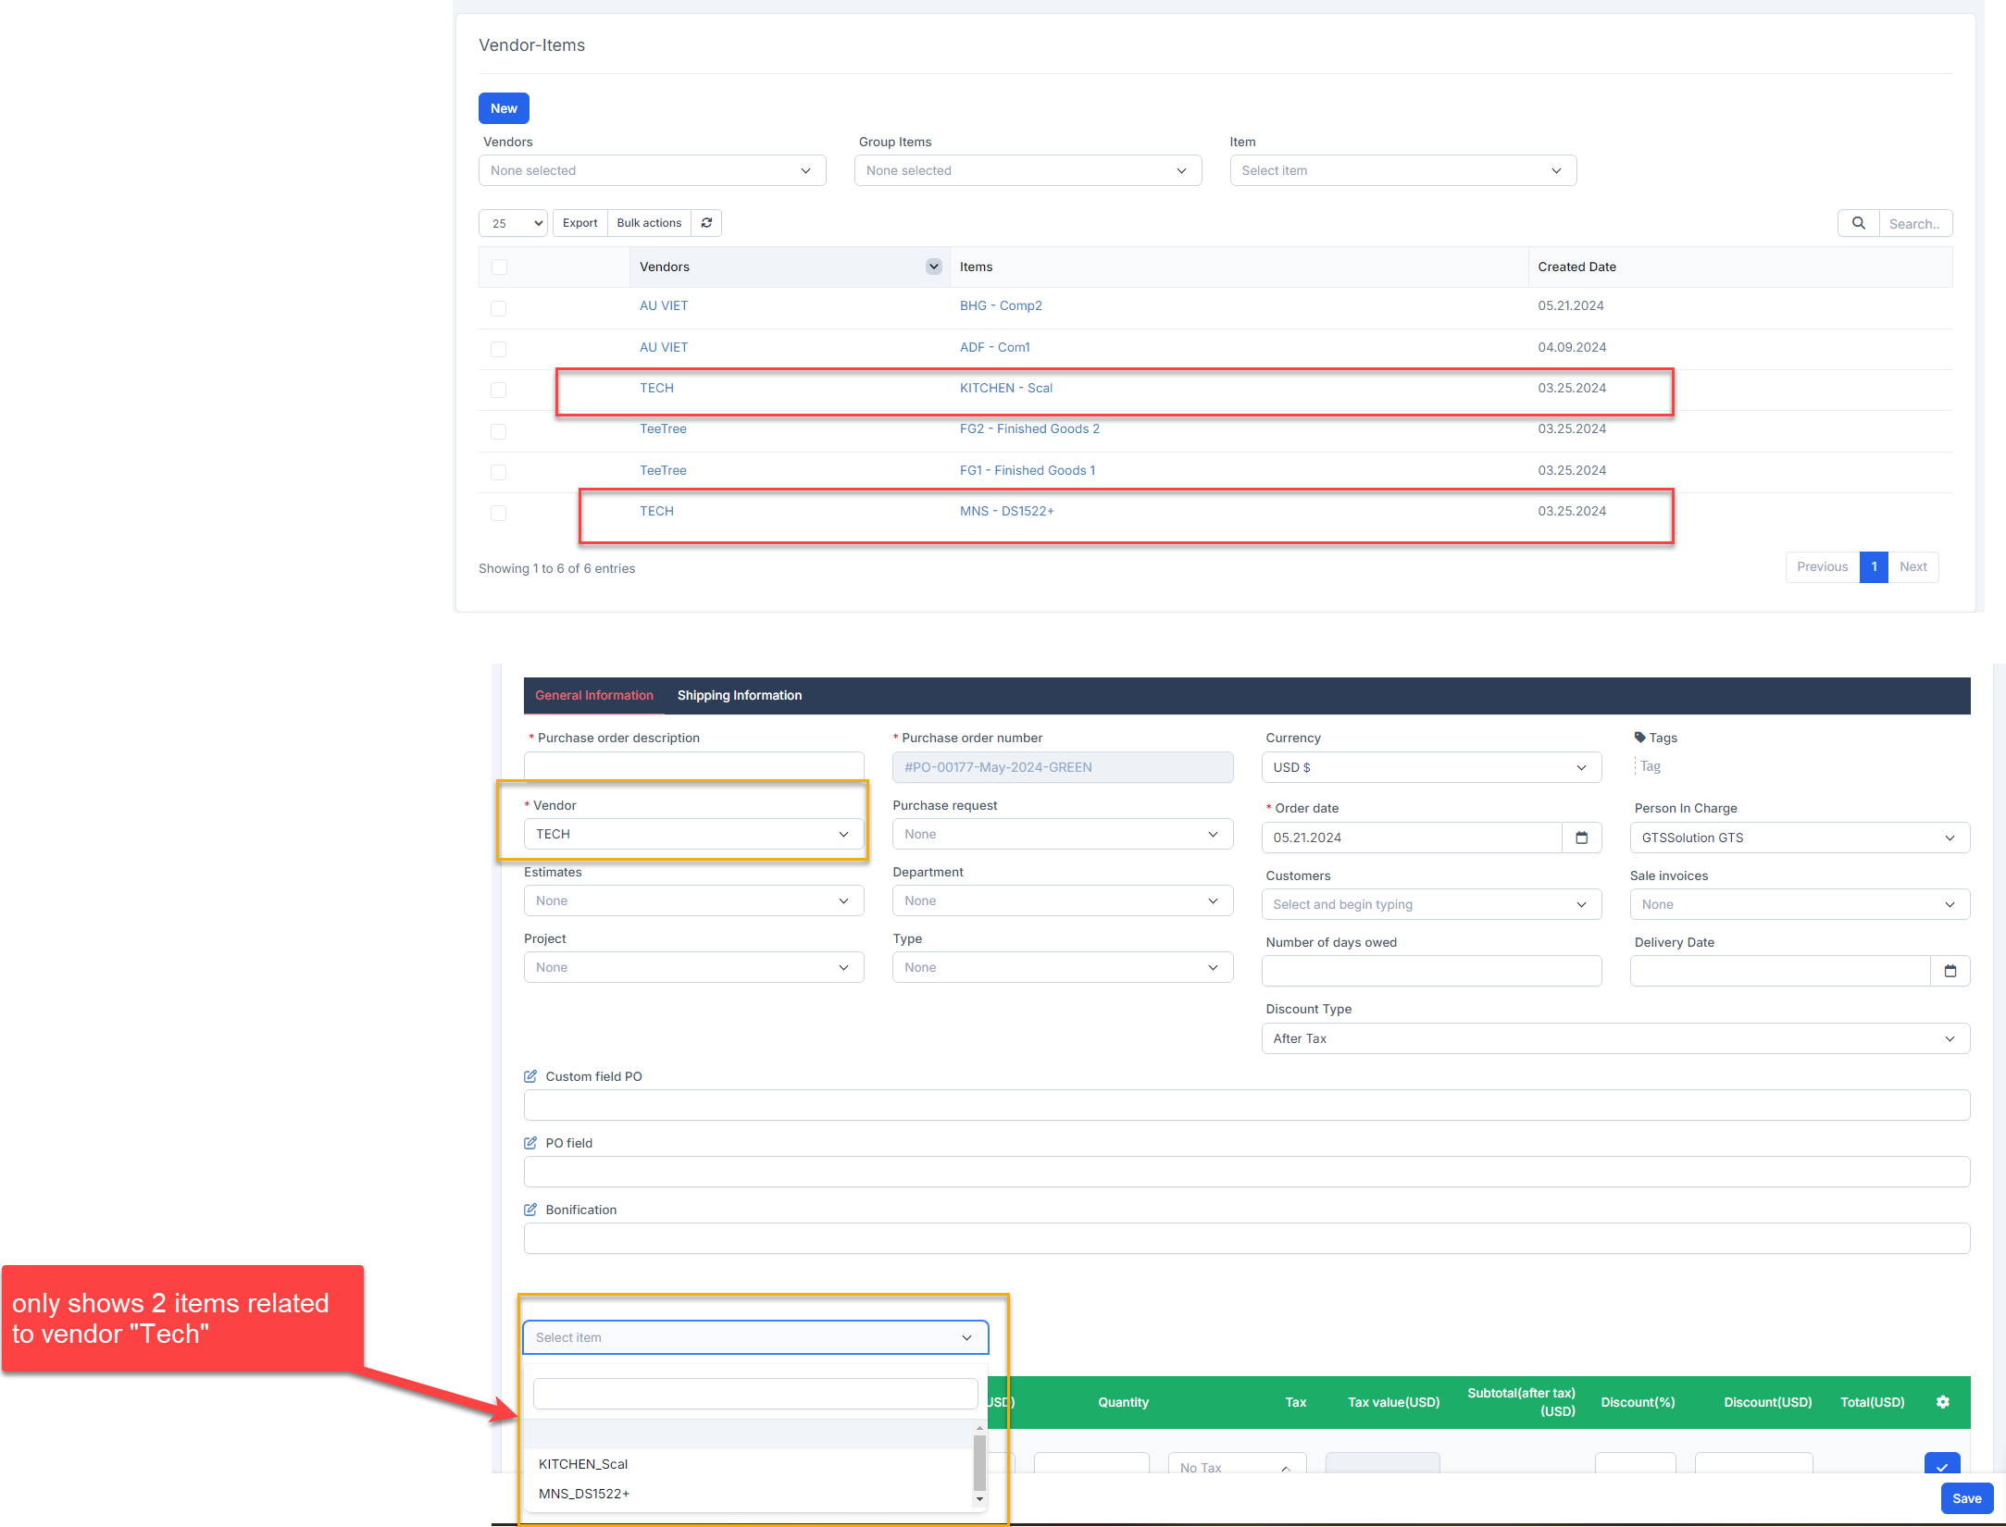
Task: Click the search magnifier icon
Action: click(x=1858, y=223)
